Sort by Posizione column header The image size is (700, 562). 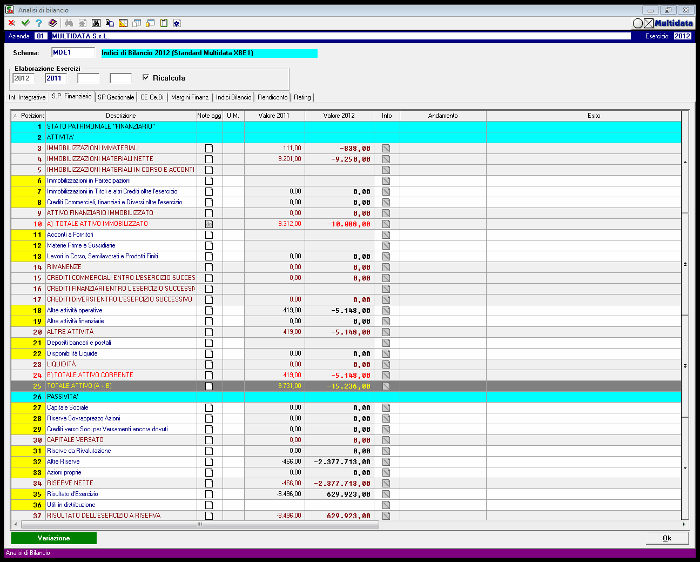(x=29, y=116)
